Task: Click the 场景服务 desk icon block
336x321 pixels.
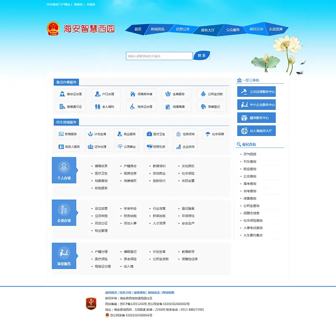Action: (64, 256)
